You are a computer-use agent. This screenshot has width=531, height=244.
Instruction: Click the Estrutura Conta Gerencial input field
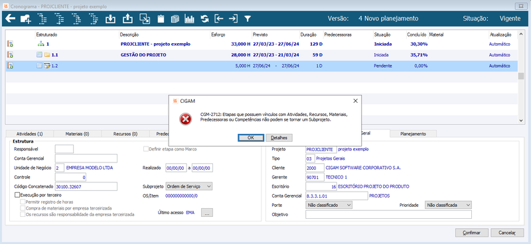pyautogui.click(x=86, y=158)
